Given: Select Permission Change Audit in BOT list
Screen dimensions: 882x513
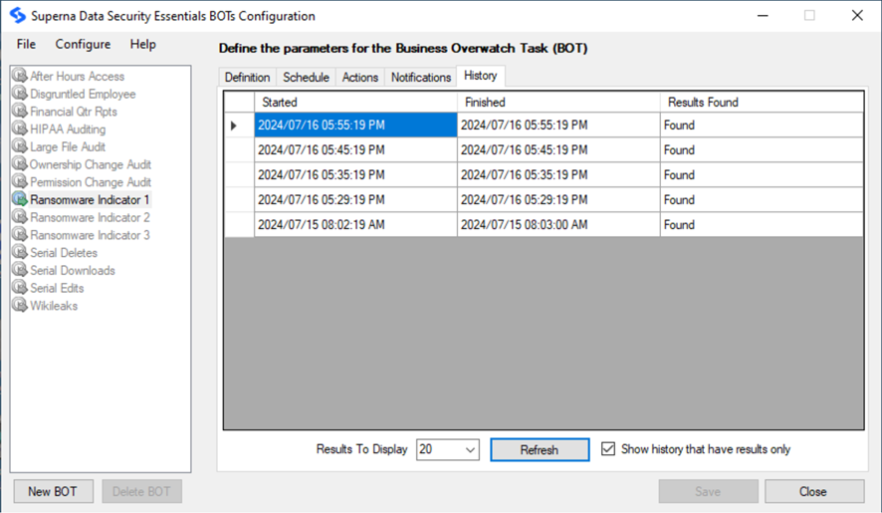Looking at the screenshot, I should coord(91,182).
